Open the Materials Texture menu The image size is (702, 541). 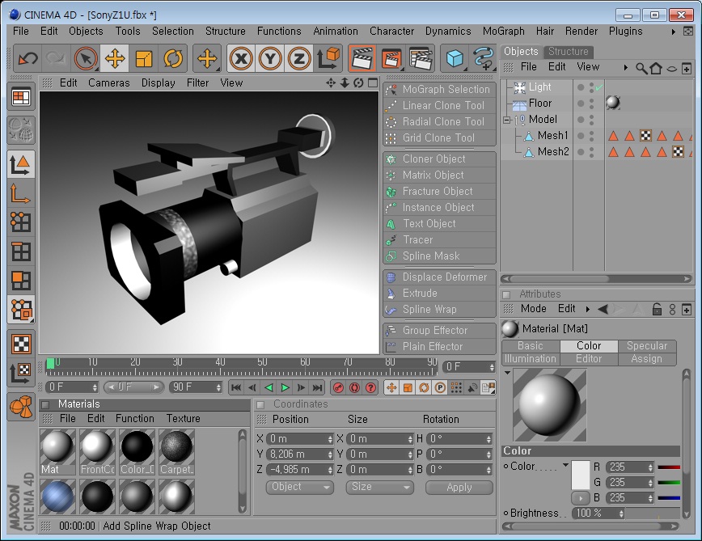(183, 419)
